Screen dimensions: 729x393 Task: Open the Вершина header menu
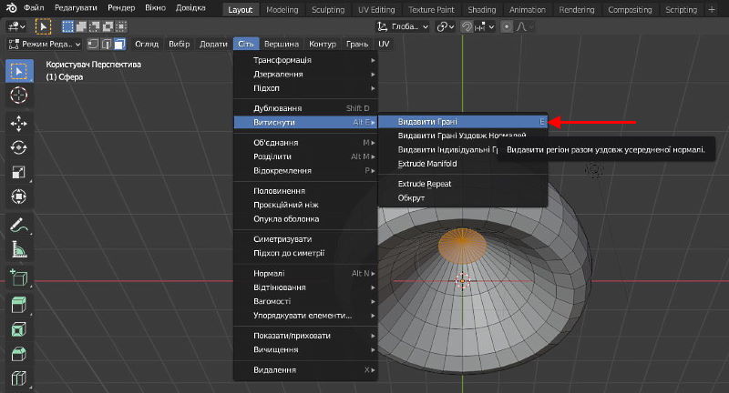(x=282, y=44)
